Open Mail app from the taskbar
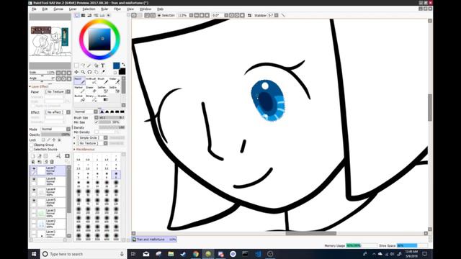Viewport: 461px width, 259px height. pyautogui.click(x=146, y=254)
